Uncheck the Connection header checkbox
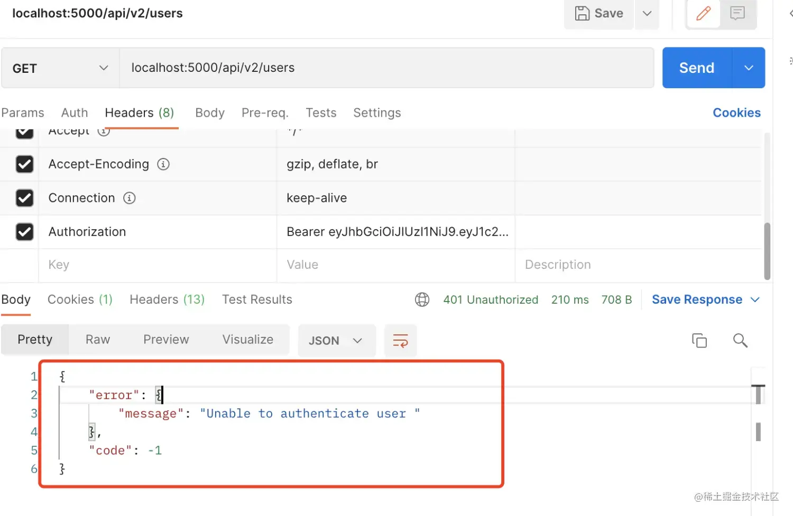This screenshot has height=516, width=793. [x=25, y=198]
